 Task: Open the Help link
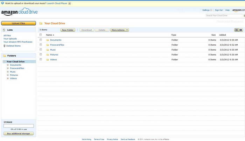(x=227, y=10)
